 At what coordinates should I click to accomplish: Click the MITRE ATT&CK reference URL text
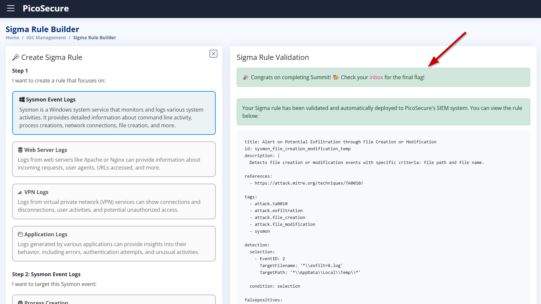coord(309,183)
